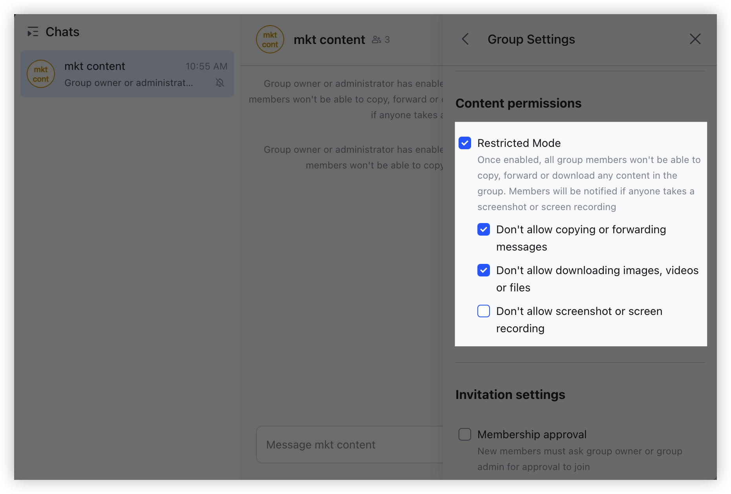Click the Restricted Mode label text
The width and height of the screenshot is (731, 494).
[519, 143]
